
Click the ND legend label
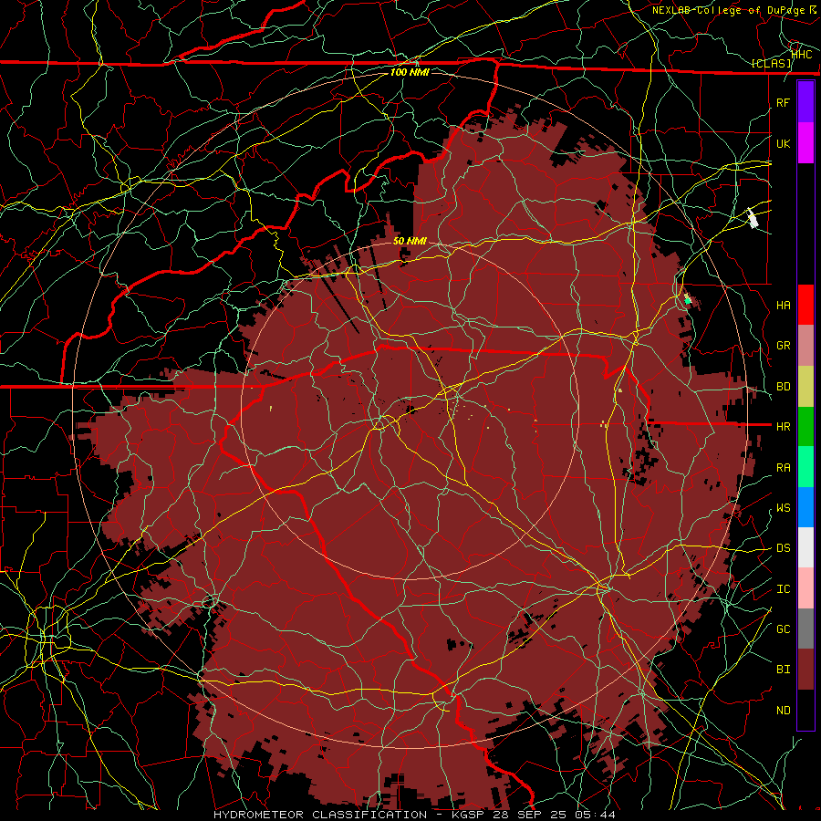click(x=783, y=711)
